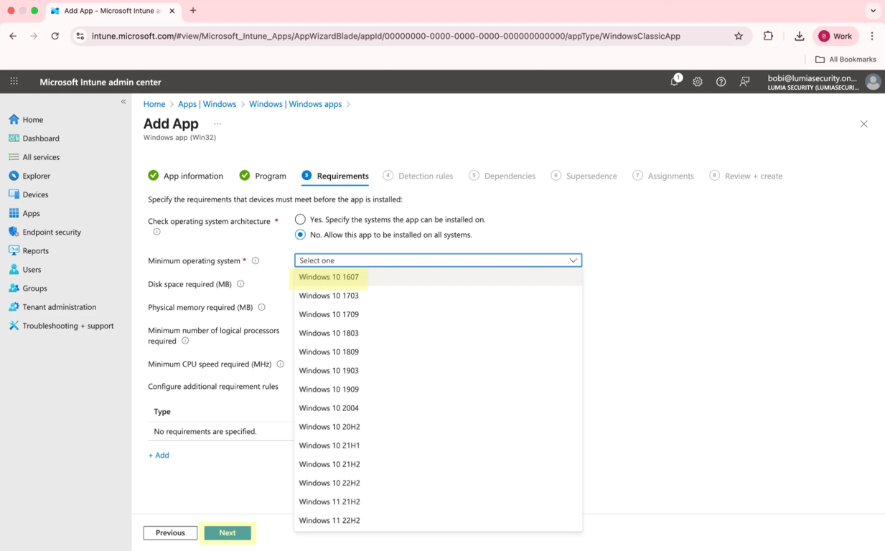This screenshot has width=885, height=551.
Task: Click the account avatar in the header
Action: coord(873,82)
